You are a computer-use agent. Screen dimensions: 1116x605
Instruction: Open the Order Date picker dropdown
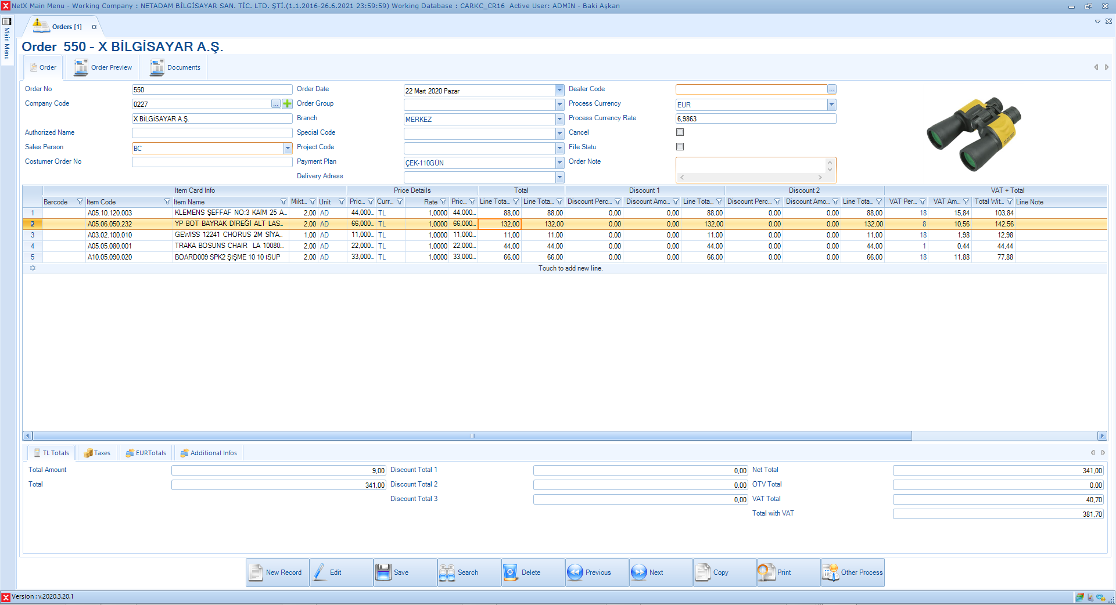click(x=559, y=91)
